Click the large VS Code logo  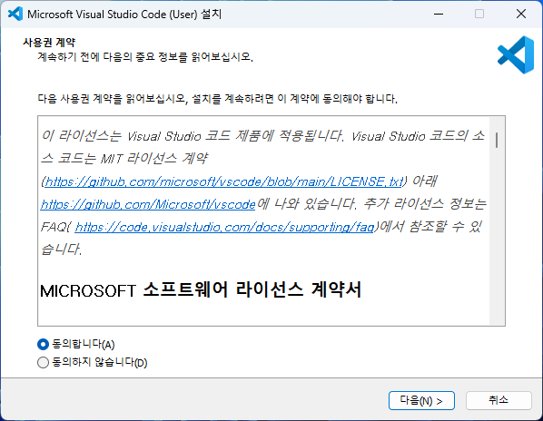point(516,55)
